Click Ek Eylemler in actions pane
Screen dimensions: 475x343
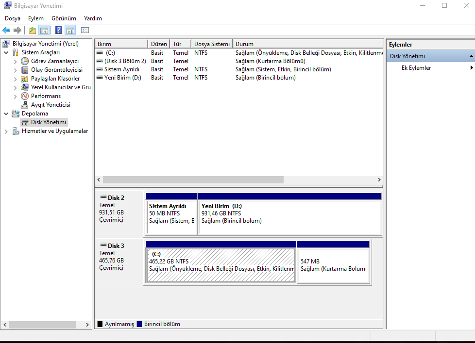(x=416, y=68)
